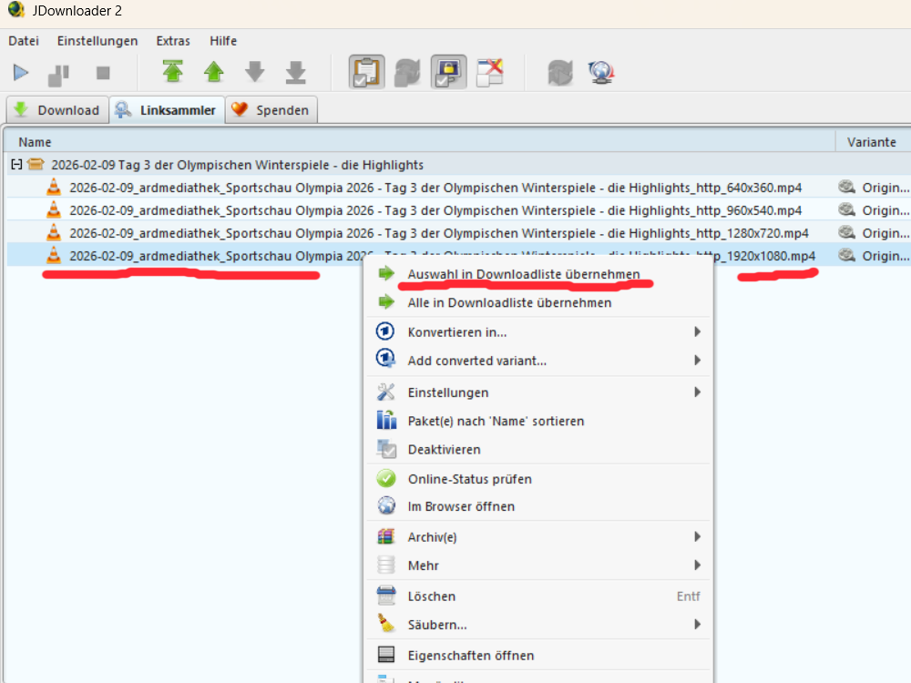Expand Add converted variant... submenu
The image size is (911, 683).
538,360
